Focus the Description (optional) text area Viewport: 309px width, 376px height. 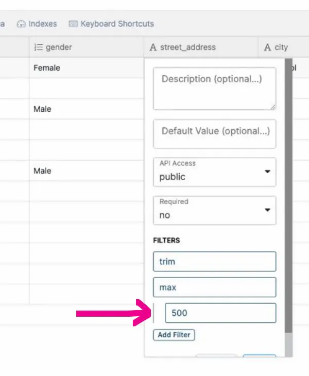[x=215, y=89]
